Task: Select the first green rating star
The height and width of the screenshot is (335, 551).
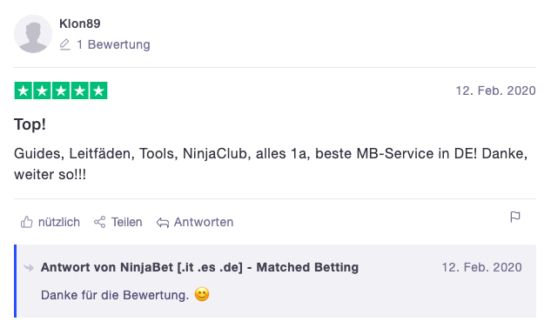Action: tap(24, 90)
